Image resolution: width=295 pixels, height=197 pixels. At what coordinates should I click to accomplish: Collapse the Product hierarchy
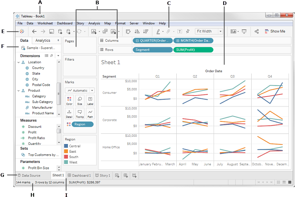[x=19, y=91]
